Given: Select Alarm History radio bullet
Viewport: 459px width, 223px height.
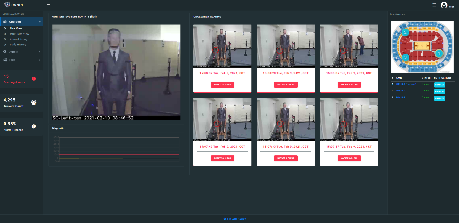Looking at the screenshot, I should pyautogui.click(x=5, y=39).
